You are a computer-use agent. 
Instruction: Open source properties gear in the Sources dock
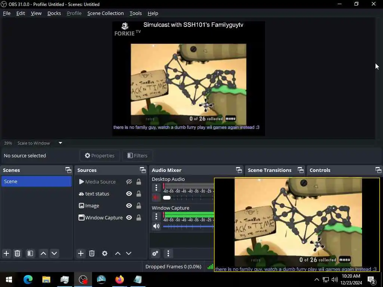[105, 253]
